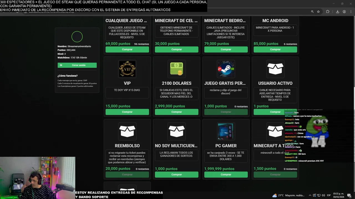The width and height of the screenshot is (355, 199).
Task: Click the 1,999,999 puntos price
Action: (x=219, y=169)
